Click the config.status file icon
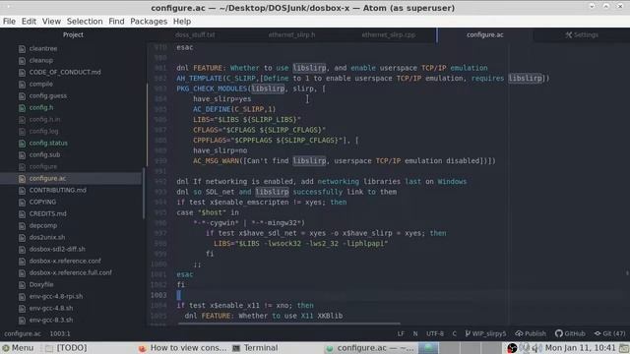The image size is (630, 354). coord(22,143)
